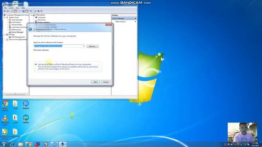Viewport: 262px width, 147px height.
Task: Select the Computer category in device list
Action: click(42, 17)
